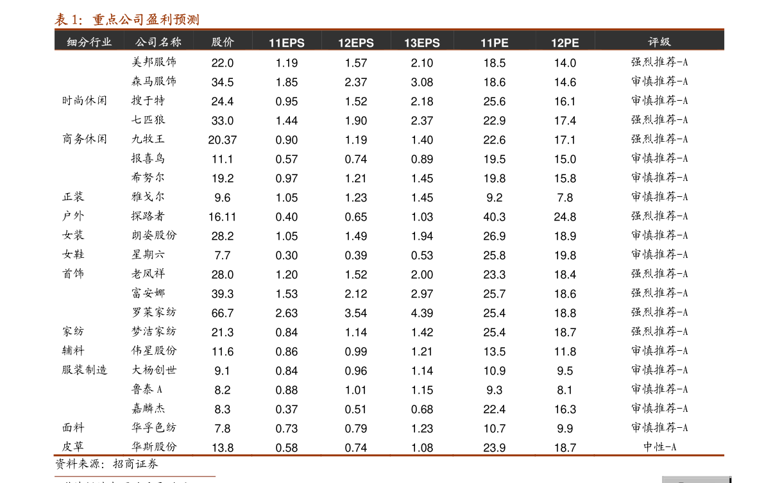Click the 细分行业 column header

coord(89,42)
